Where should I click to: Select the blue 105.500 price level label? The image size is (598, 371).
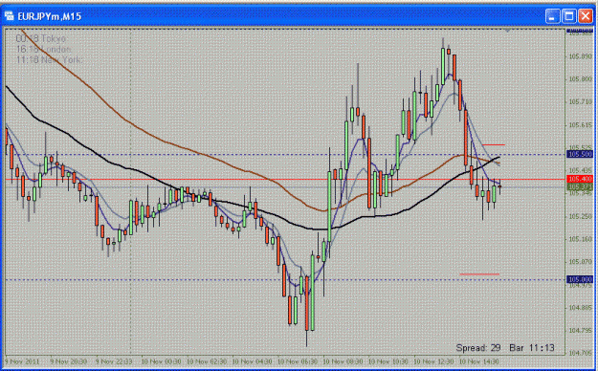580,155
